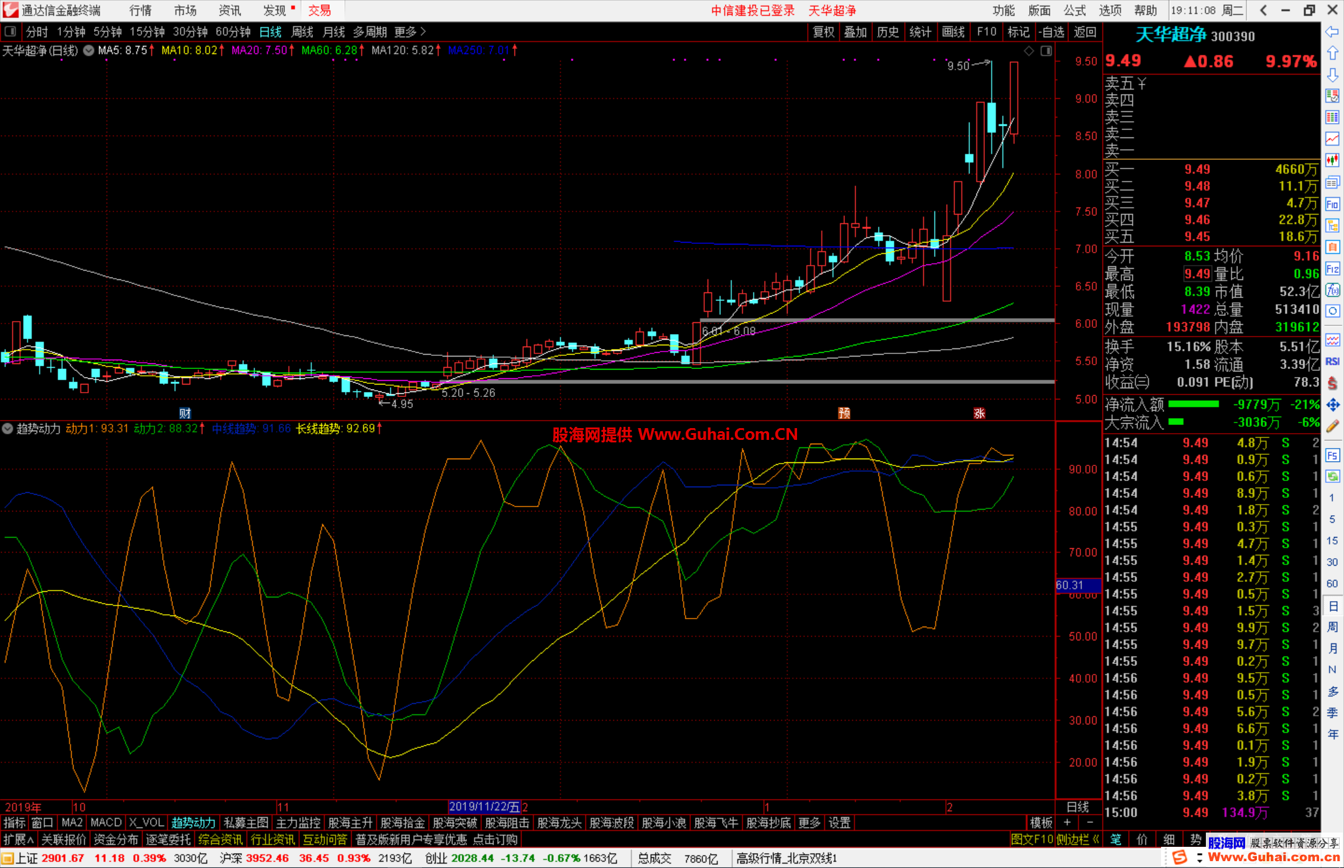This screenshot has height=868, width=1344.
Task: Click the down arrow icon in right sidebar
Action: point(1332,75)
